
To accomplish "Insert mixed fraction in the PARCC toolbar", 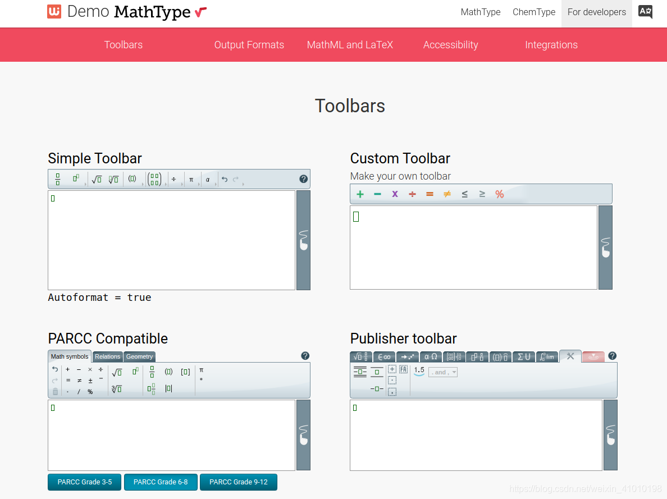I will [x=152, y=388].
